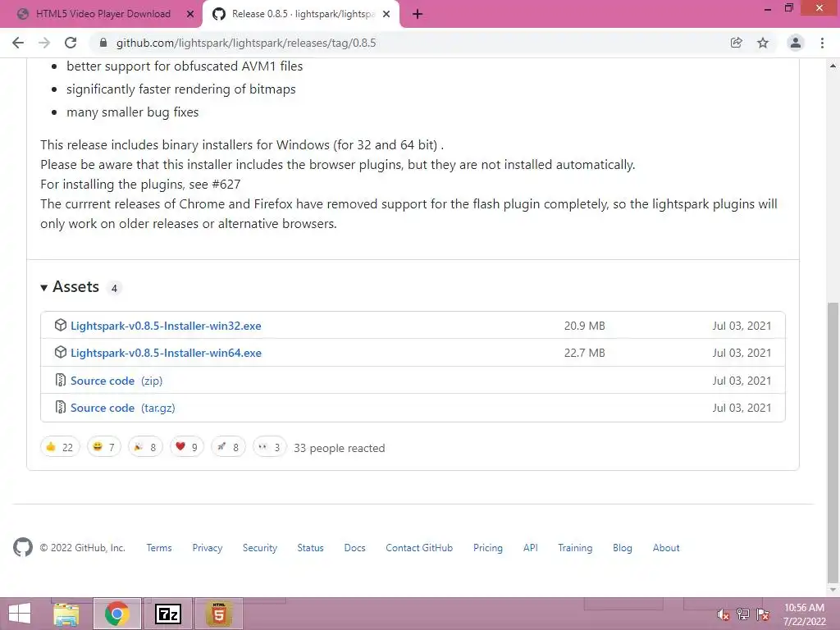Click the zip file icon beside Source code (zip)
Screen dimensions: 840x630
(61, 381)
